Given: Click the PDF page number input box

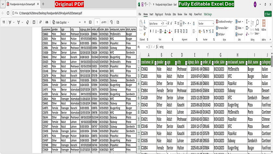Looking at the screenshot, I should pos(97,22).
